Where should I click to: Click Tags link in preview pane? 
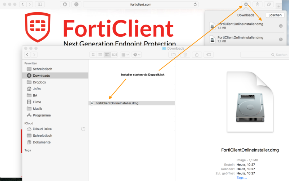click(x=242, y=177)
